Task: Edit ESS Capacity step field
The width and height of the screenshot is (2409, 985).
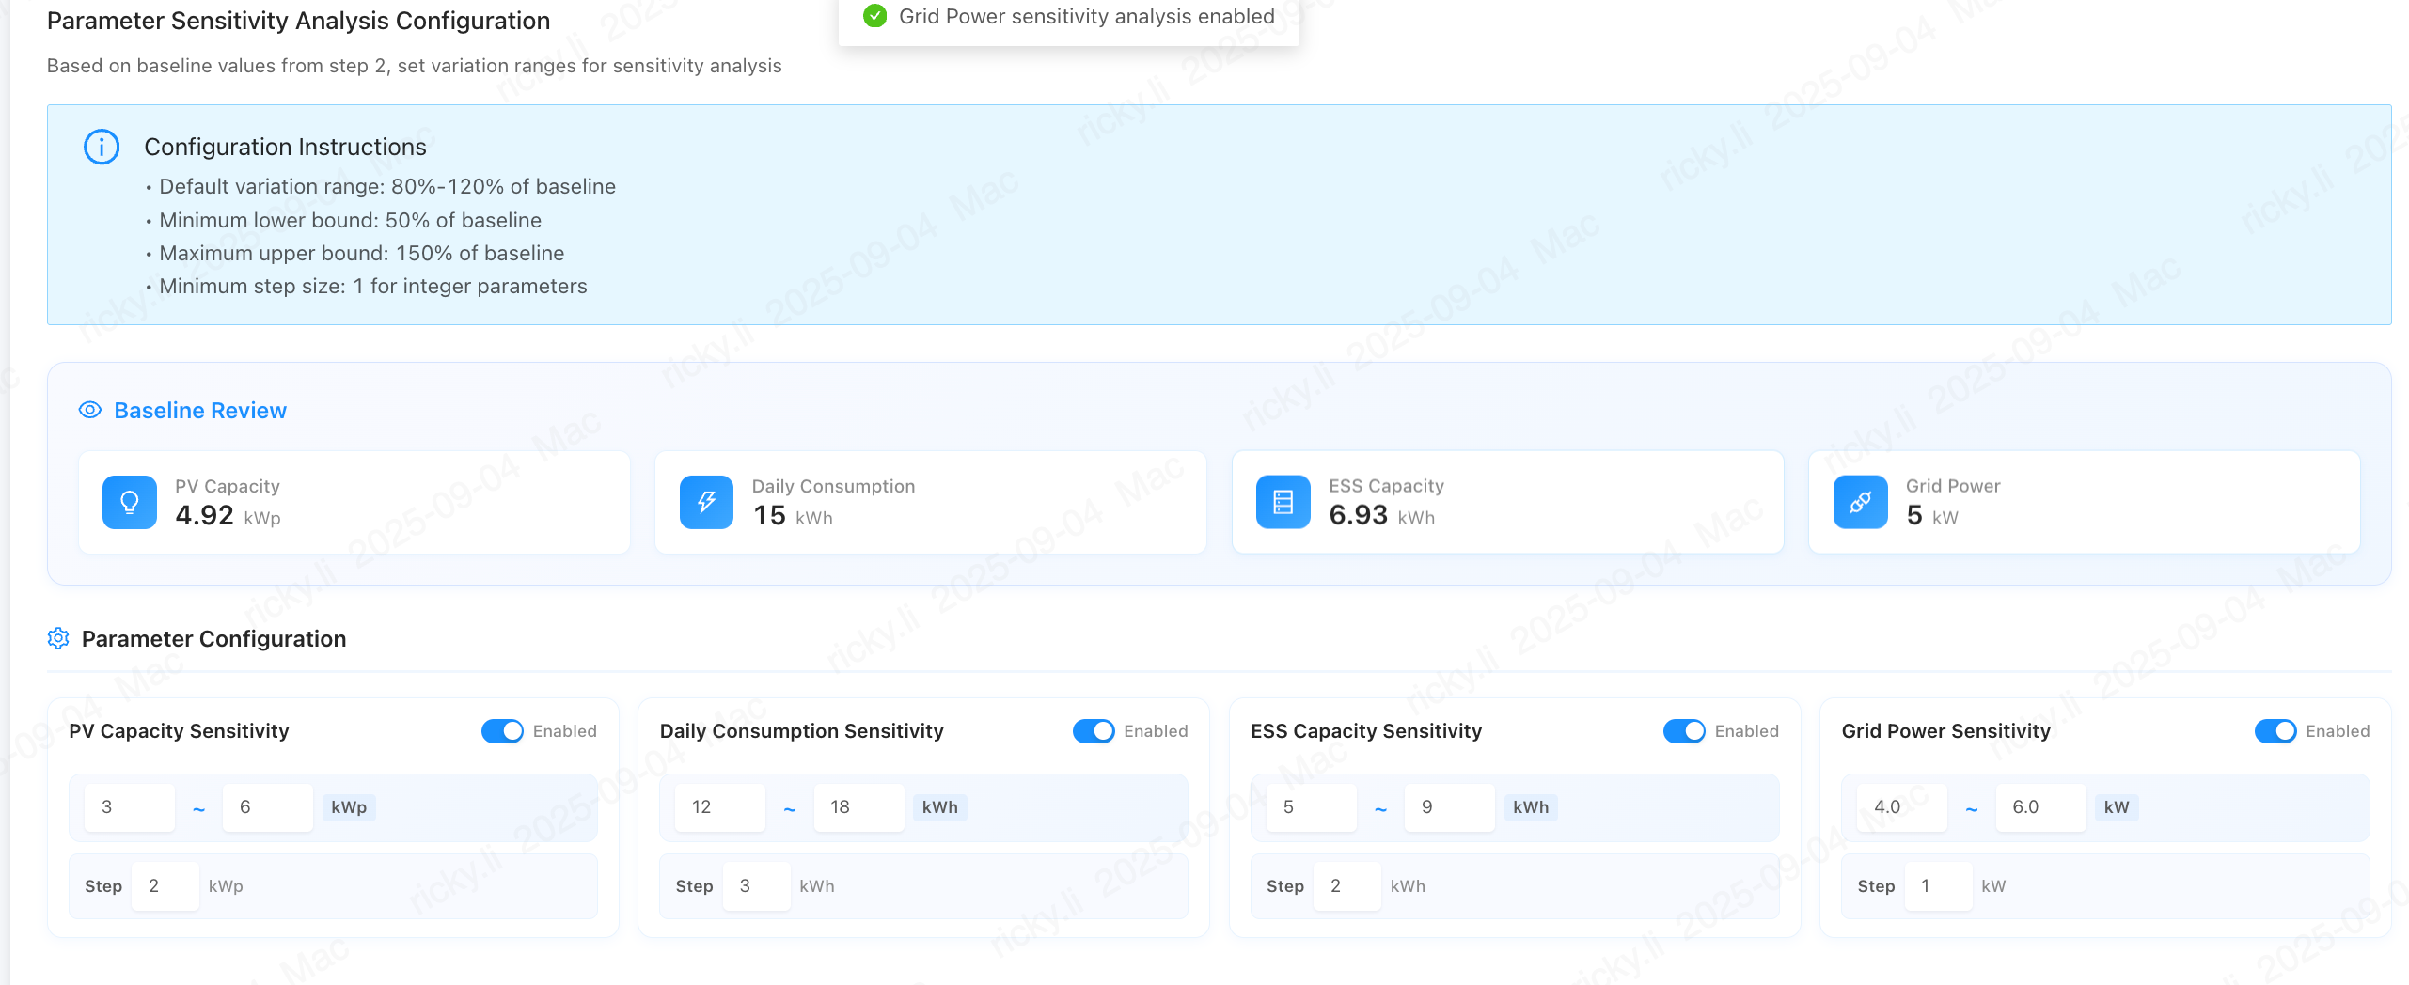Action: click(1347, 886)
